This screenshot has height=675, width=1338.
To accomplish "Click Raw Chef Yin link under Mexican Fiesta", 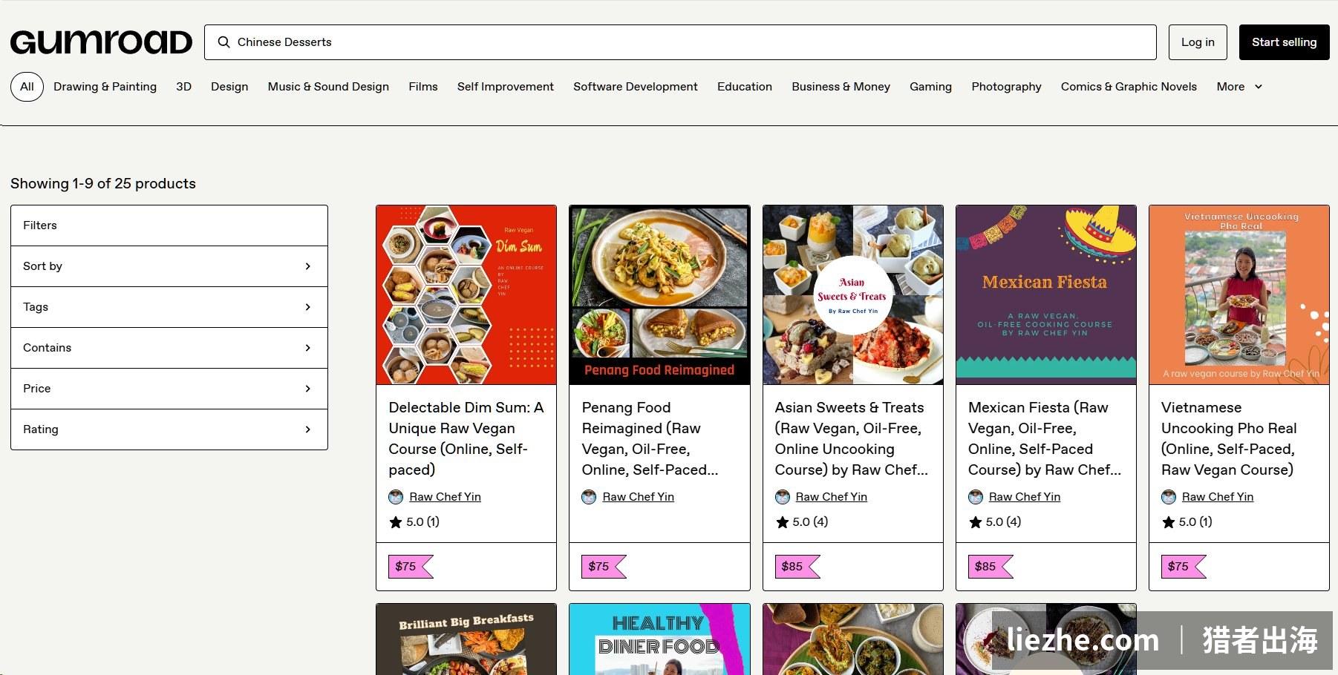I will (1025, 497).
